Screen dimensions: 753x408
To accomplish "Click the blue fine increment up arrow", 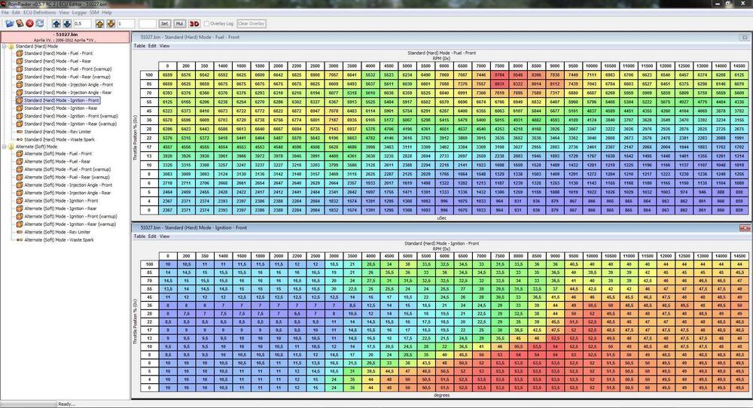I will [56, 23].
